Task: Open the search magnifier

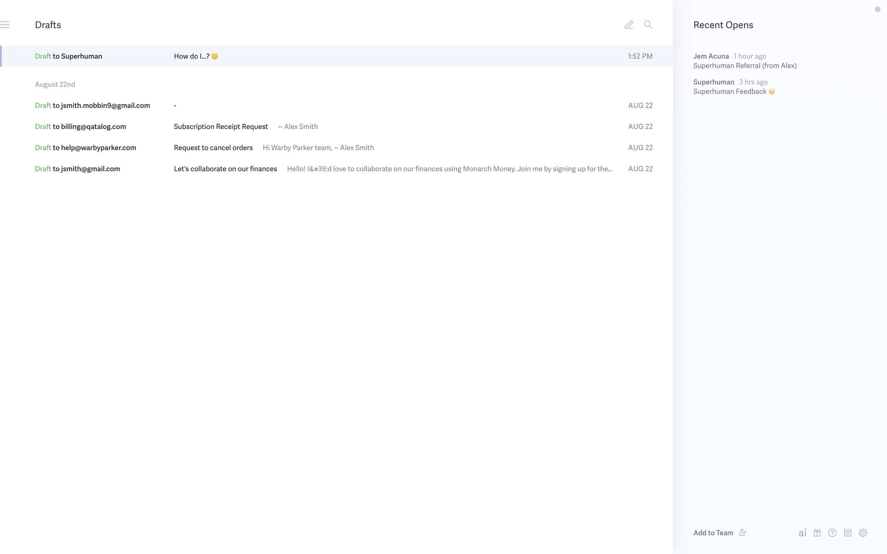Action: [648, 25]
